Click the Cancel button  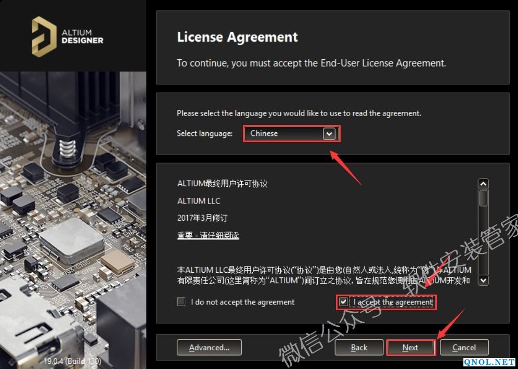(x=464, y=348)
